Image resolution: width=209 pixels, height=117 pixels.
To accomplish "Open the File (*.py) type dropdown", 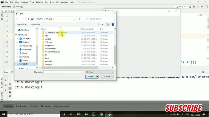I will tap(99, 72).
